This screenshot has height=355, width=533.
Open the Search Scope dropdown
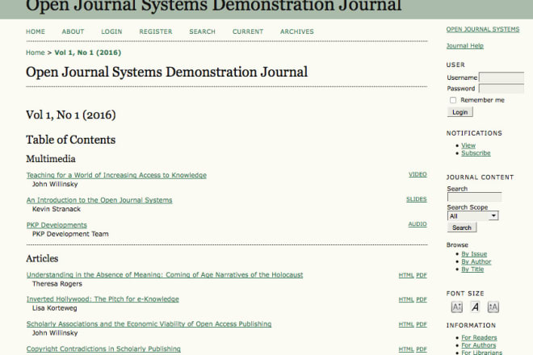coord(472,215)
